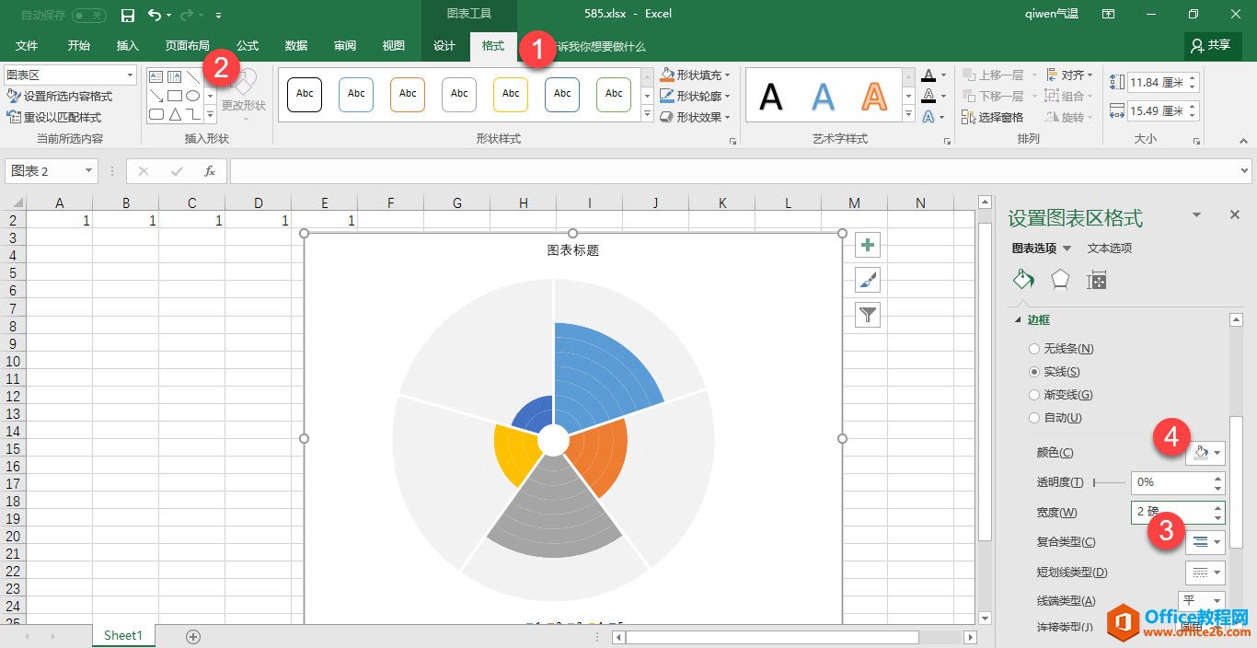Image resolution: width=1257 pixels, height=648 pixels.
Task: Switch to the 设计 Design ribbon tab
Action: click(x=444, y=46)
